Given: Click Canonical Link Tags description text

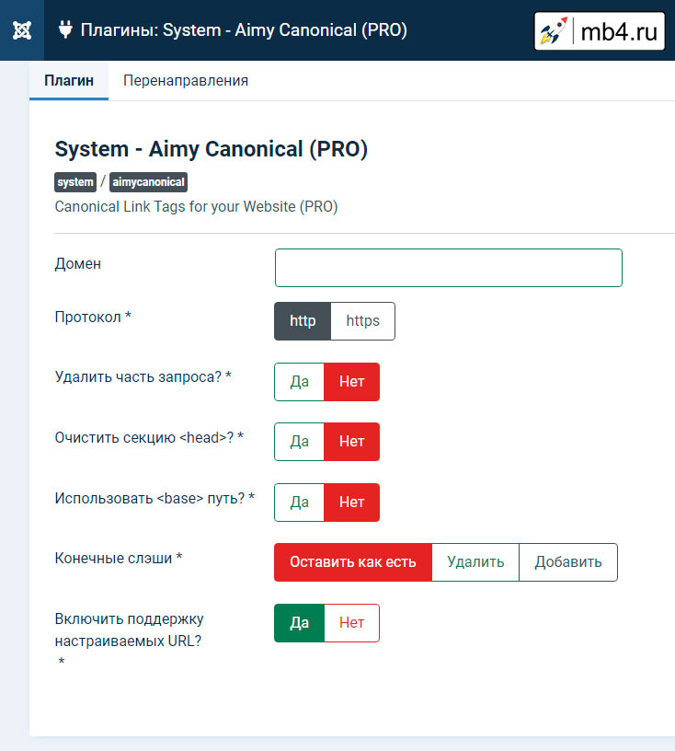Looking at the screenshot, I should pos(196,207).
